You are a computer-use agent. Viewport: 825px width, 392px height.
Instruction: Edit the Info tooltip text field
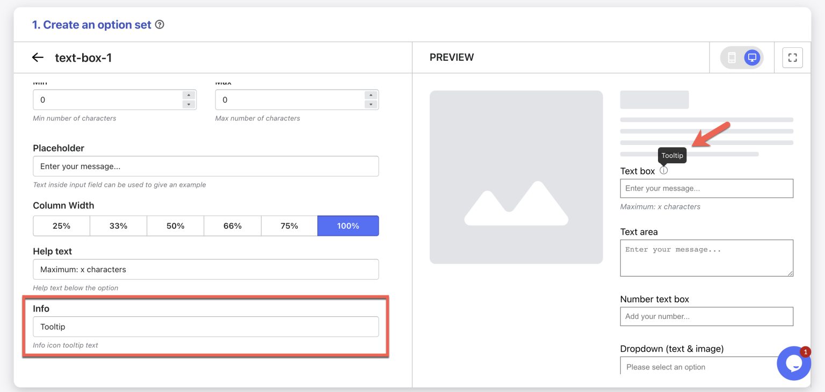point(206,326)
